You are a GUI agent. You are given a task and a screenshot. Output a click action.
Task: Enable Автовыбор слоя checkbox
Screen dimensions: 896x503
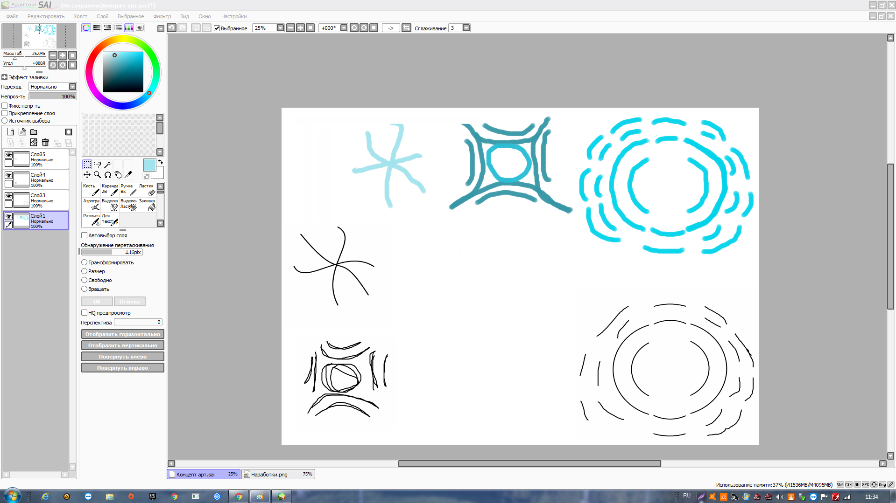[x=85, y=235]
